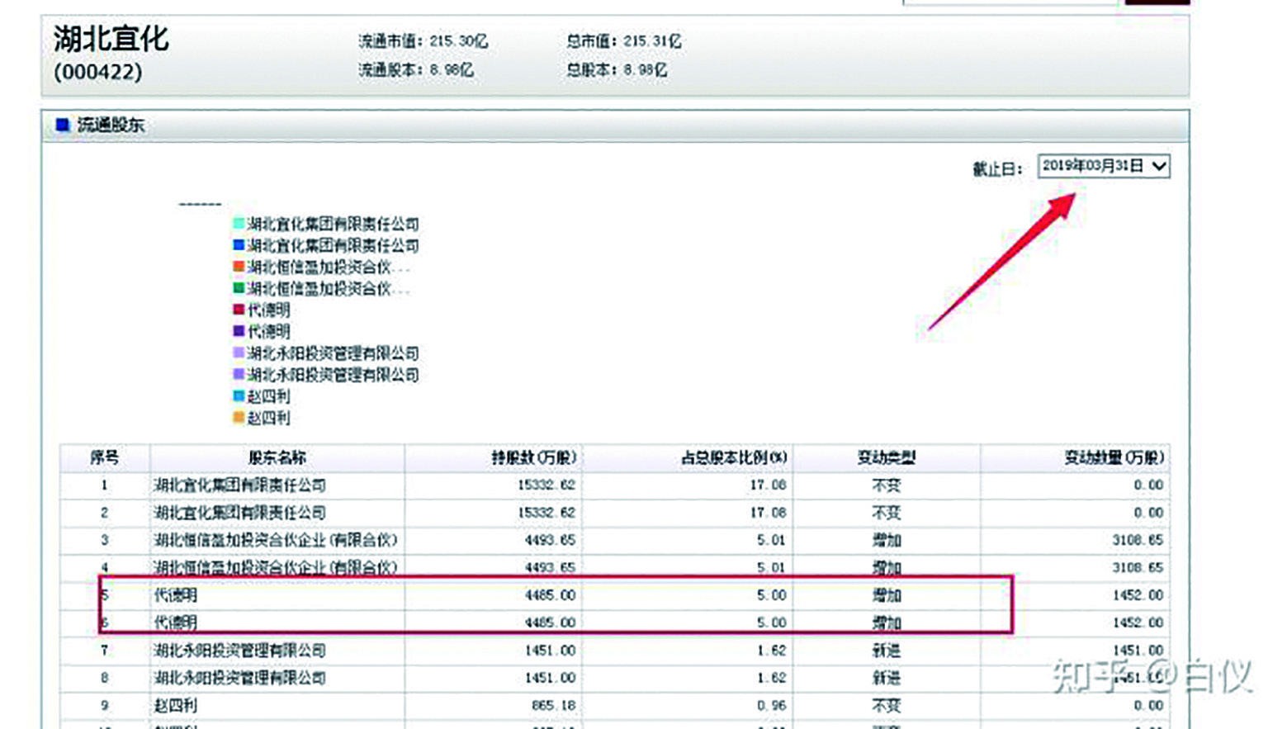Click the 股东名称 column header

[277, 457]
